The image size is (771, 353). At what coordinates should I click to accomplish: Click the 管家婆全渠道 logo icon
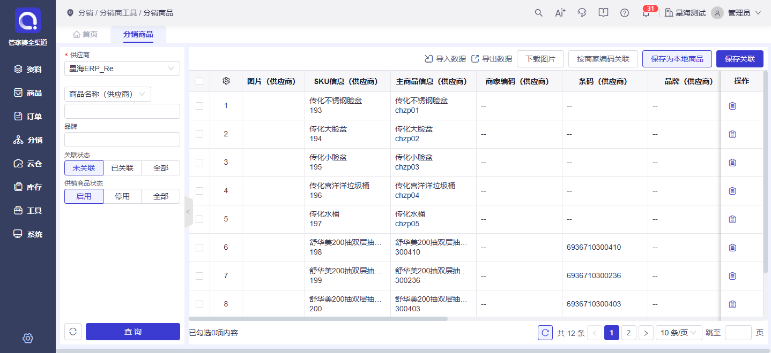click(28, 20)
